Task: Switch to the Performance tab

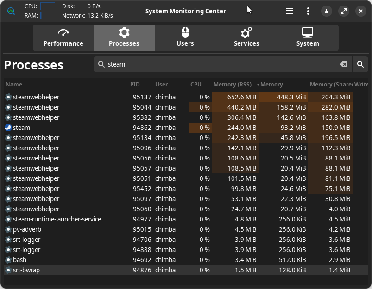Action: [63, 38]
